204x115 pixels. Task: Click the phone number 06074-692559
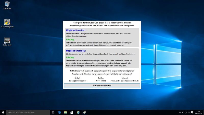(x=101, y=81)
